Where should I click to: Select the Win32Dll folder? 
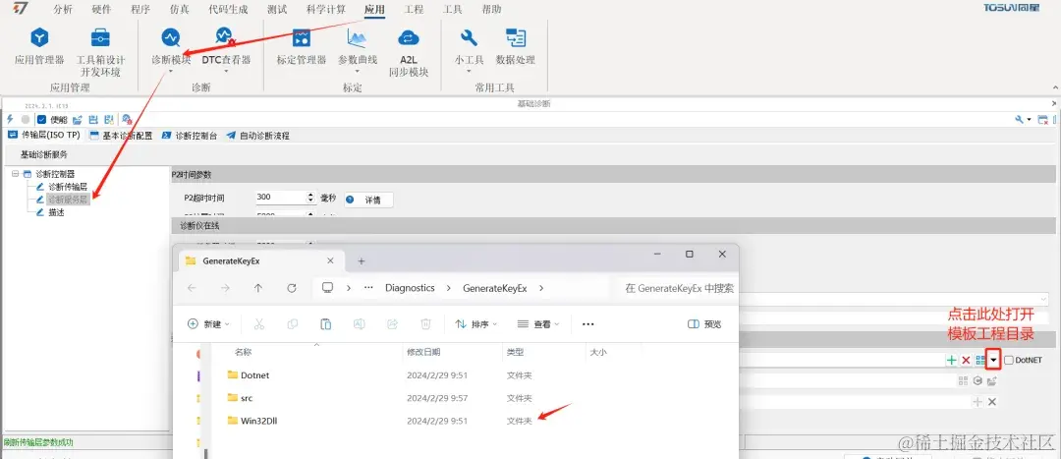(252, 421)
